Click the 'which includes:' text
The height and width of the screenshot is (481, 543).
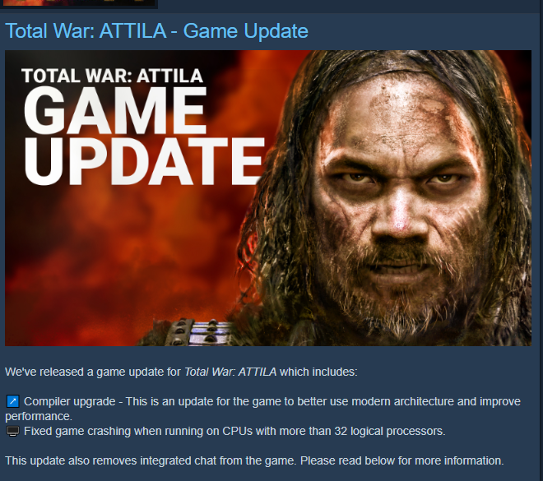click(318, 372)
